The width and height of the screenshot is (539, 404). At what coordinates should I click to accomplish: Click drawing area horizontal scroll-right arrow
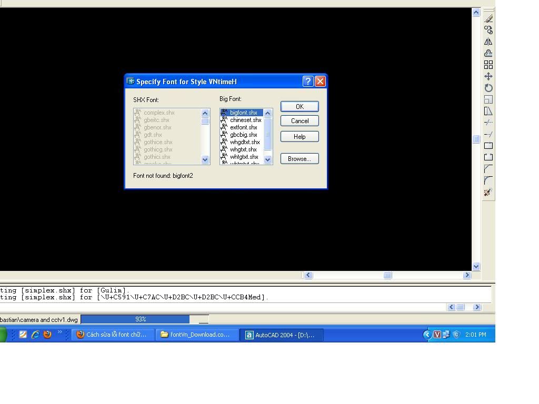click(467, 275)
